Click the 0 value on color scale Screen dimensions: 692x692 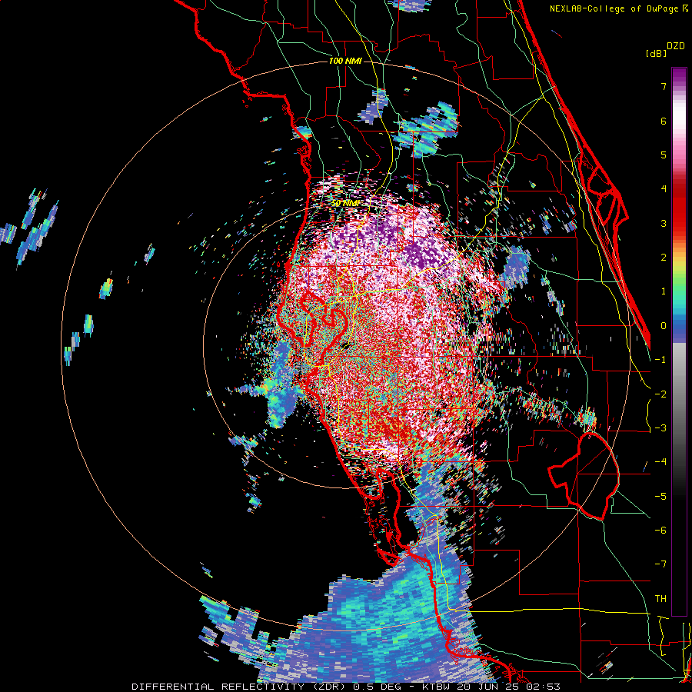[664, 326]
